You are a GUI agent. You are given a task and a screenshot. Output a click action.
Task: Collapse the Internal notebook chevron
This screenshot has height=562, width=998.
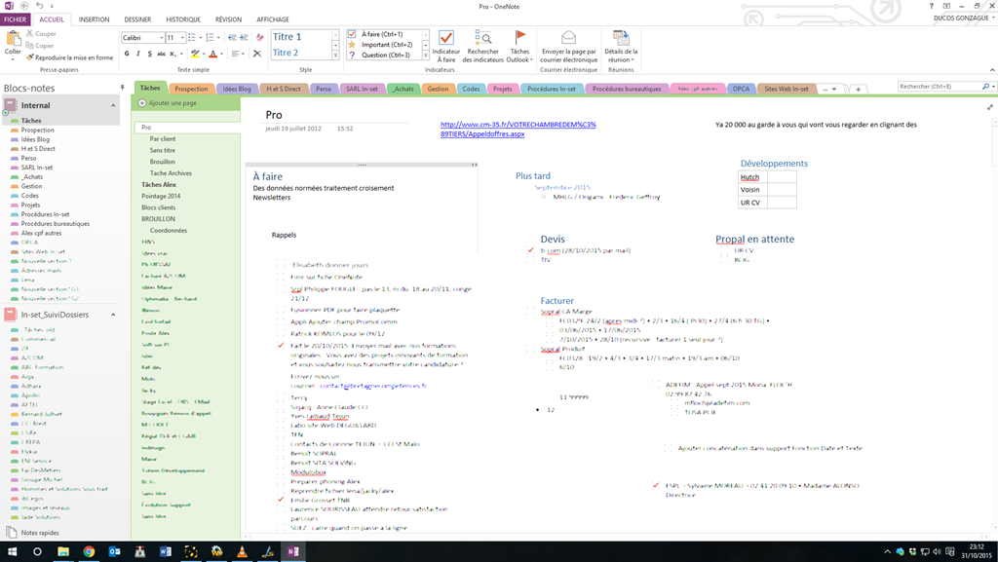pos(113,105)
